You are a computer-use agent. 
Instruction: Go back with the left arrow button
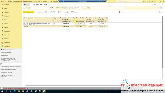pos(25,4)
